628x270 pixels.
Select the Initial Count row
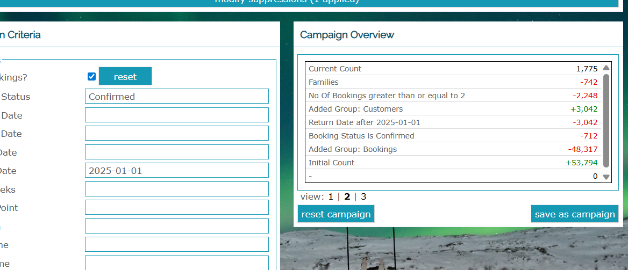point(453,163)
